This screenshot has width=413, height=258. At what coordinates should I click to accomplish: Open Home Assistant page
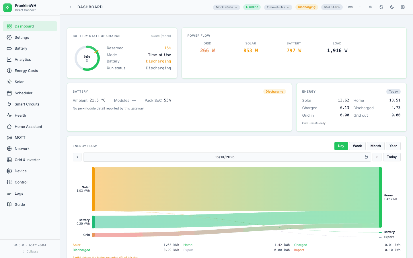click(x=30, y=127)
